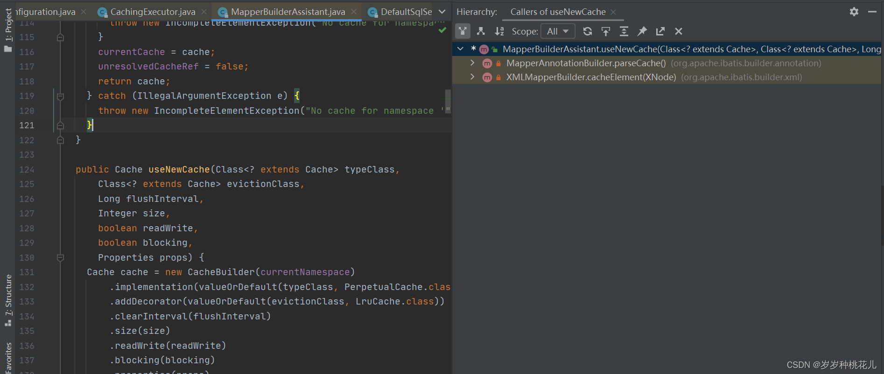Click line number 121 in gutter
Image resolution: width=884 pixels, height=374 pixels.
tap(27, 125)
